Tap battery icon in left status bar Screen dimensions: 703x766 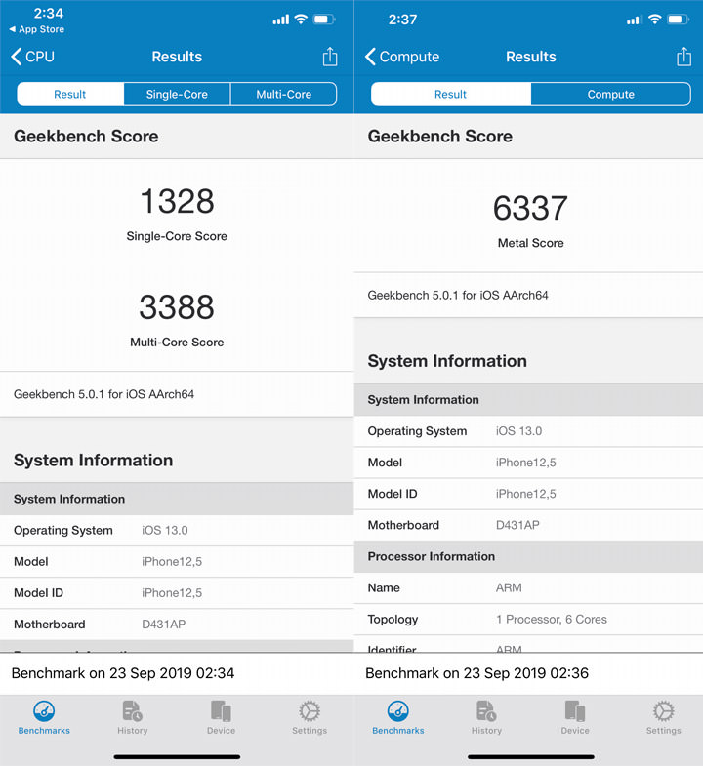coord(324,20)
